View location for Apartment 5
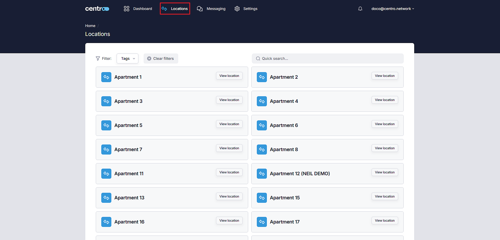 tap(229, 124)
